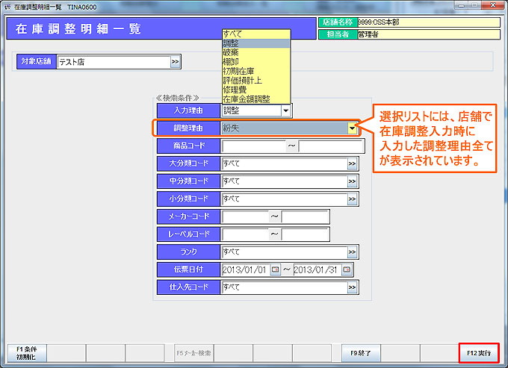Click the 大分類コード field showing すべて
Screen dimensions: 508x368
pos(285,163)
